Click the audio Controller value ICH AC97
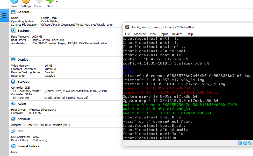The width and height of the screenshot is (253, 156). tap(35, 113)
